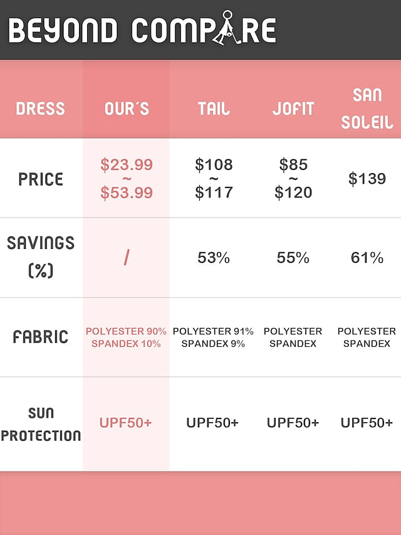Click San Soleil's $139 price
Screen dimensions: 401x535
point(367,179)
